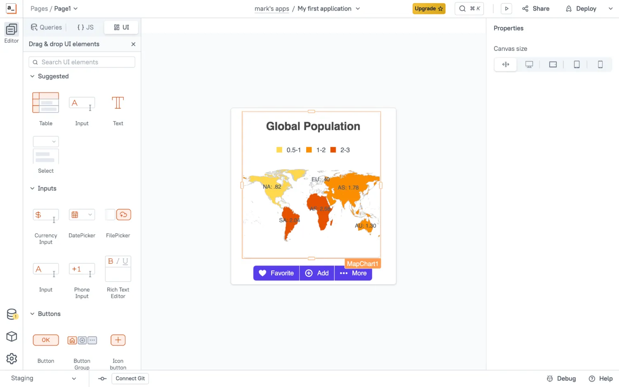Click the NA: .82 map label

tap(272, 187)
